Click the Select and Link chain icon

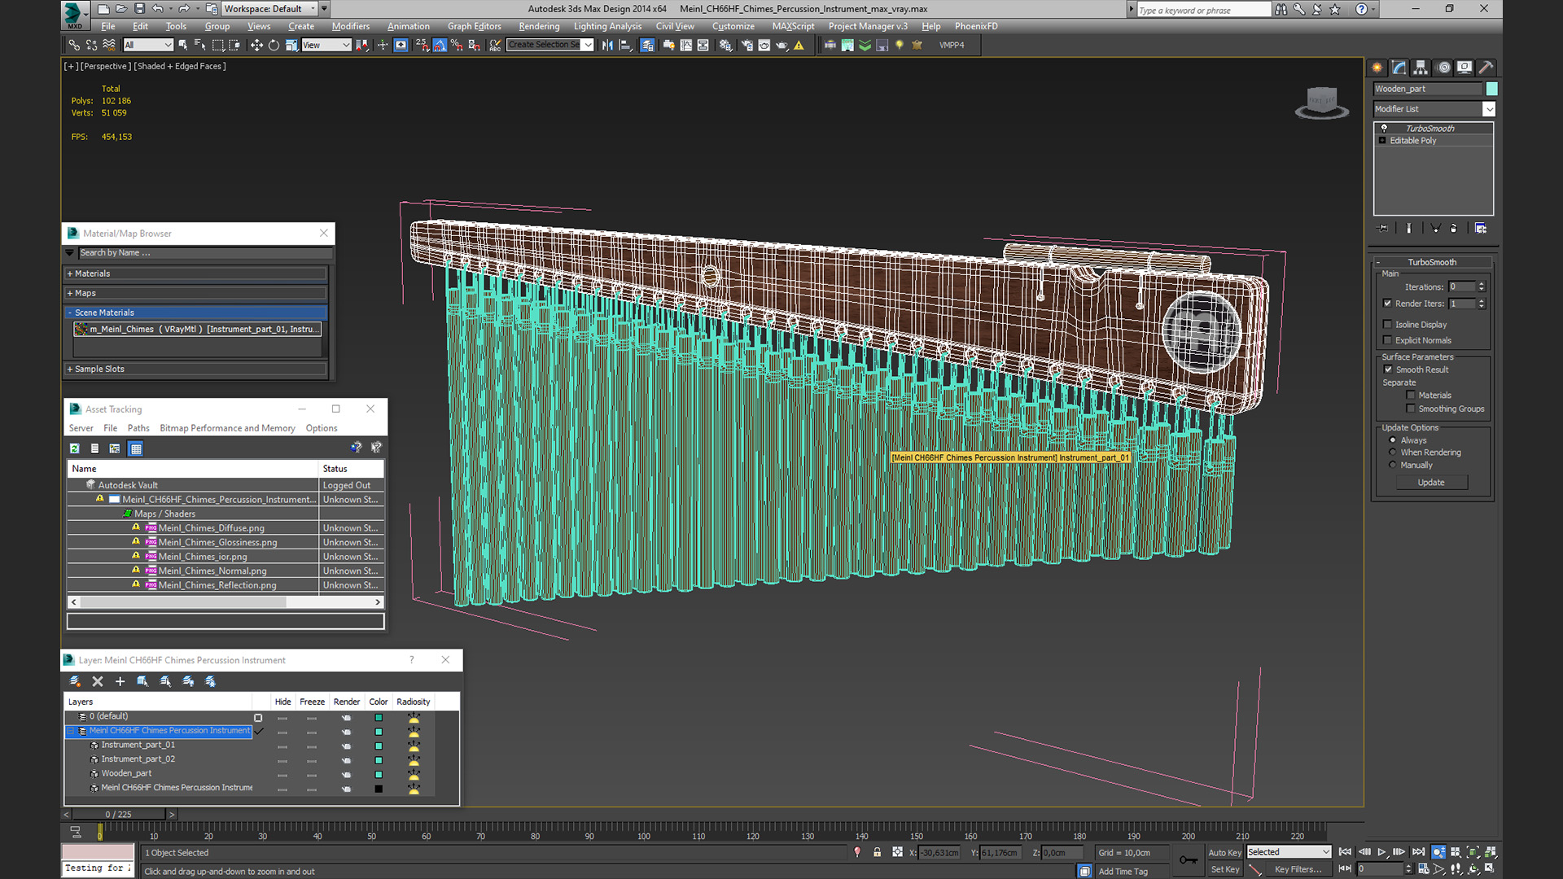coord(74,45)
